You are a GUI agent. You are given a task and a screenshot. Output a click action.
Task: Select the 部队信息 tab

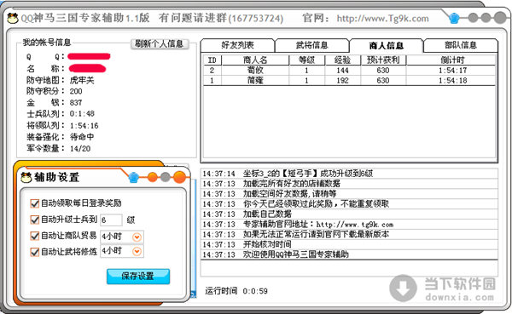pyautogui.click(x=461, y=45)
